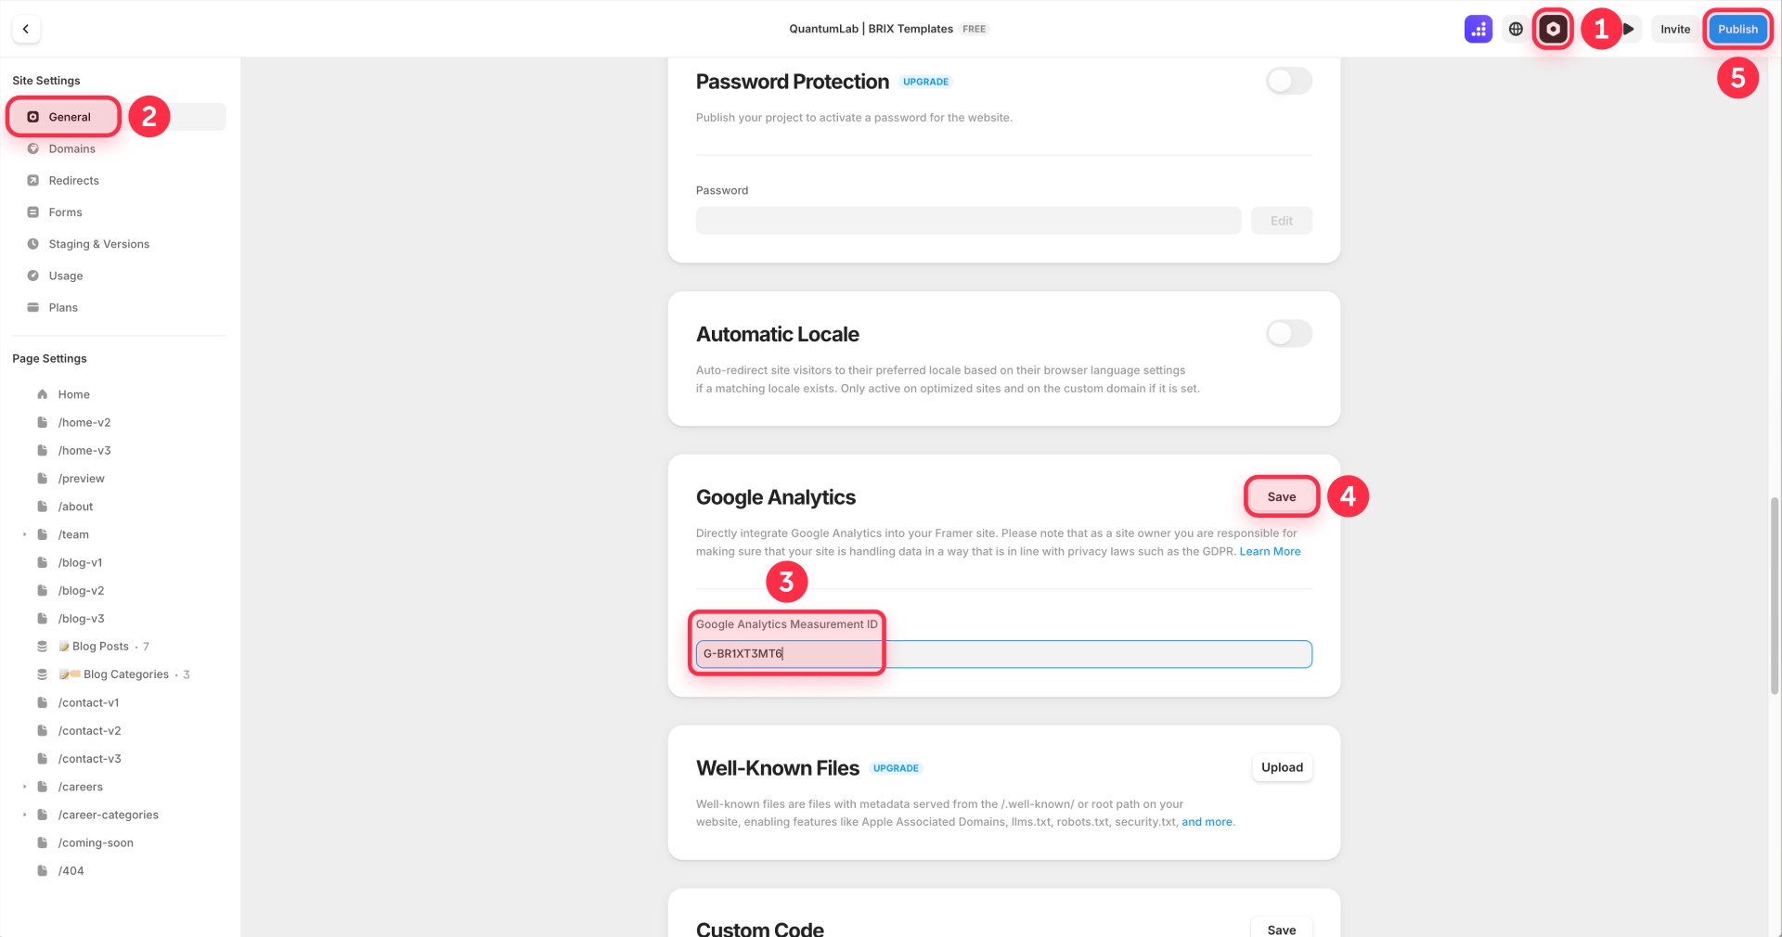
Task: Click the back chevron arrow top left
Action: 25,29
